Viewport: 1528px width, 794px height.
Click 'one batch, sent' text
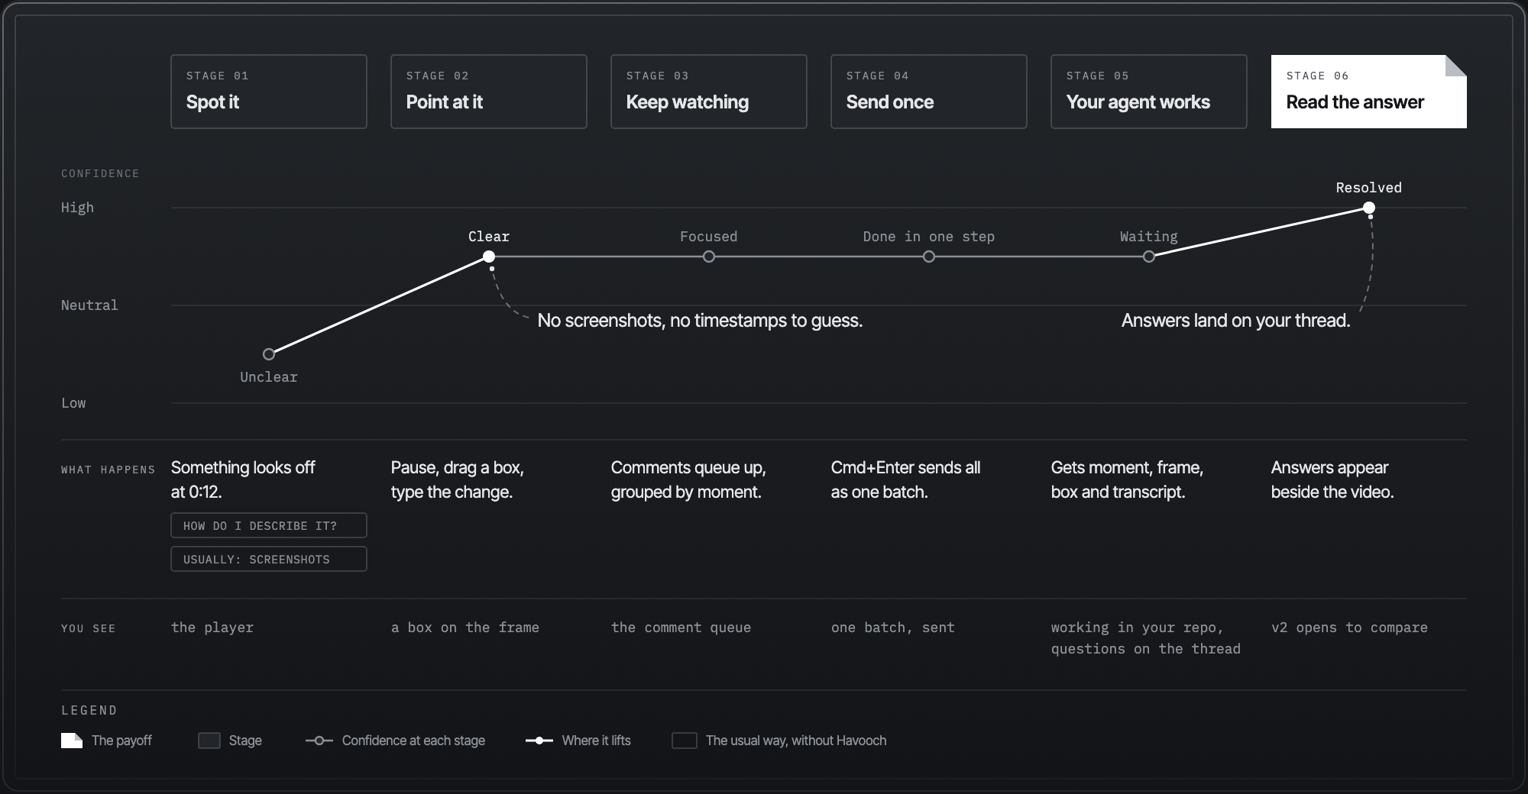(893, 628)
